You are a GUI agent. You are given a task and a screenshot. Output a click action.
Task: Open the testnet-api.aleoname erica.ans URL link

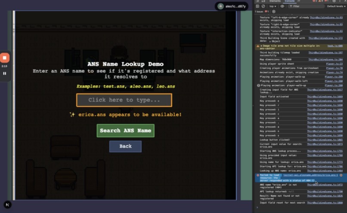[310, 175]
